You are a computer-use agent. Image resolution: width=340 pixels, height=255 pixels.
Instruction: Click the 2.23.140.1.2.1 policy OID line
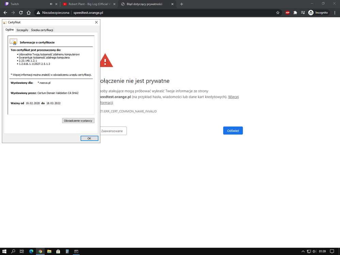coord(28,61)
